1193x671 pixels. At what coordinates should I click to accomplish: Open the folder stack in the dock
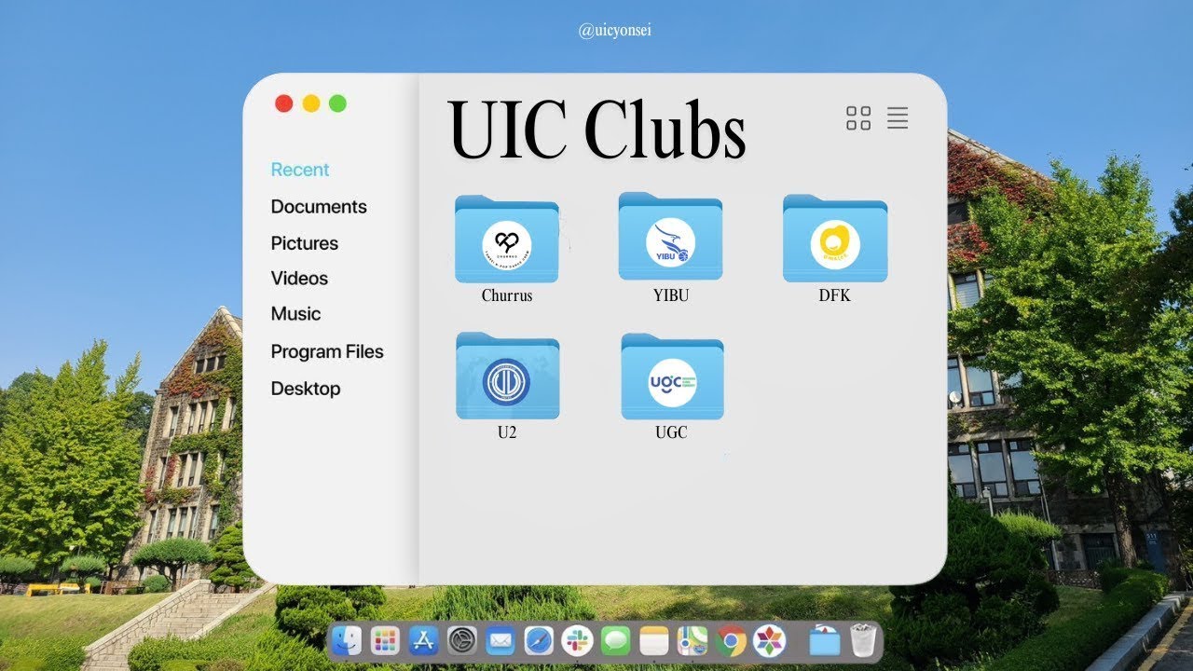(825, 641)
